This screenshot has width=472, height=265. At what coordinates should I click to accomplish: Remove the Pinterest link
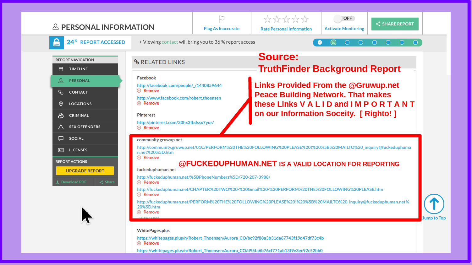click(148, 128)
